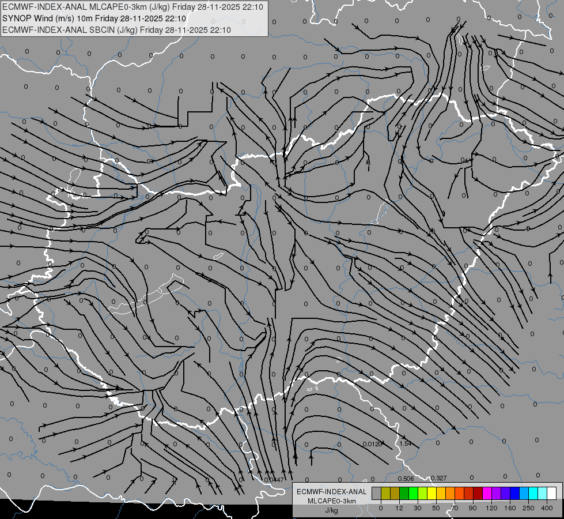564x519 pixels.
Task: Click the 0.0447 data value on map
Action: tap(274, 480)
